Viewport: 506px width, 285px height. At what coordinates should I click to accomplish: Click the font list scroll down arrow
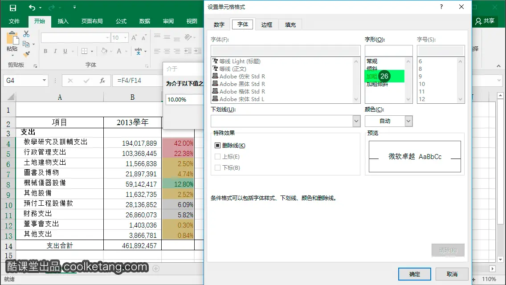point(356,99)
